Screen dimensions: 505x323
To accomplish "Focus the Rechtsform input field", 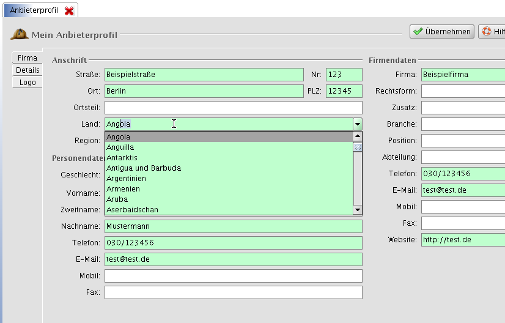I will (x=463, y=91).
